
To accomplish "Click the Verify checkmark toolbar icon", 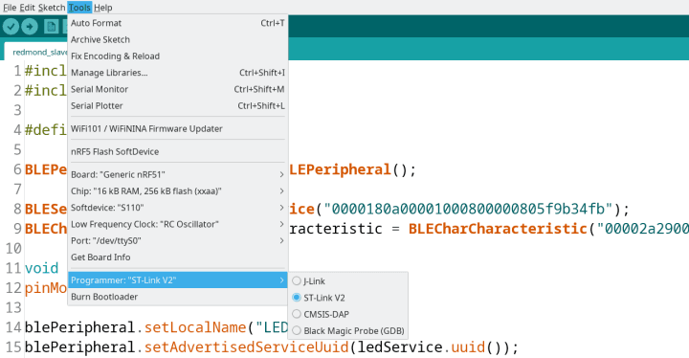I will [x=11, y=27].
